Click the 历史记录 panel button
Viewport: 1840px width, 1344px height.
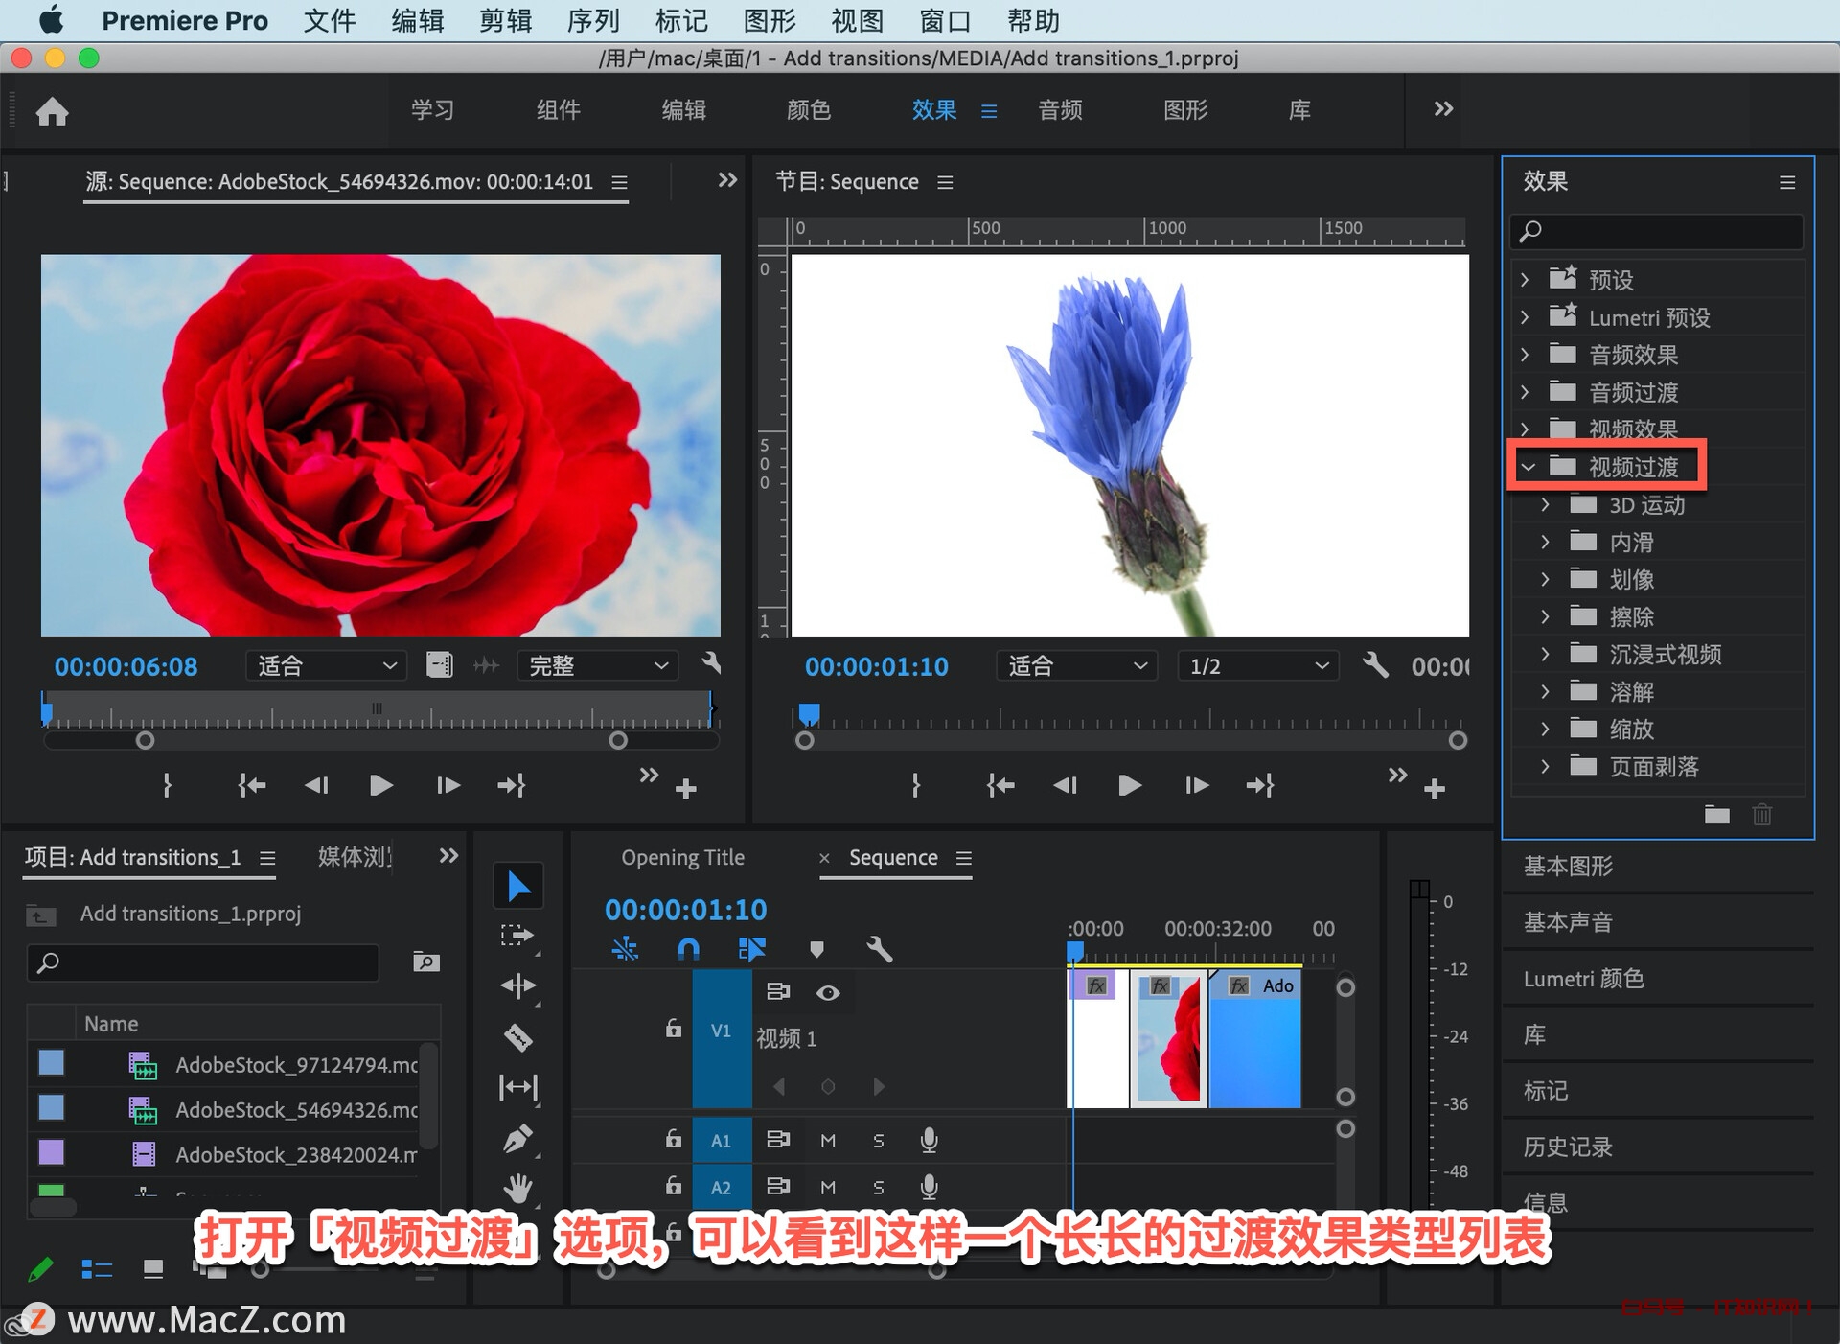(x=1568, y=1147)
